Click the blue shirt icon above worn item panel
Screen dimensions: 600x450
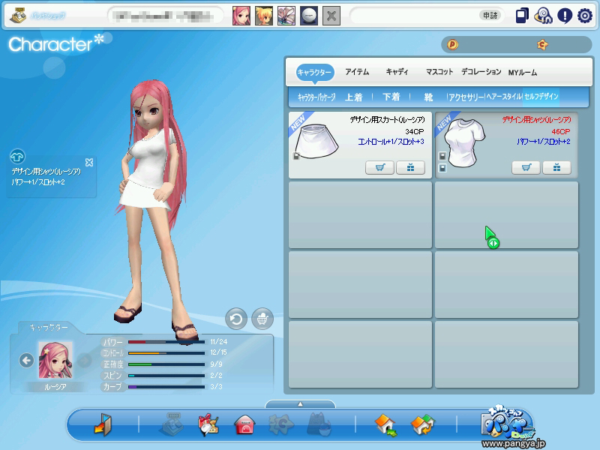(17, 157)
